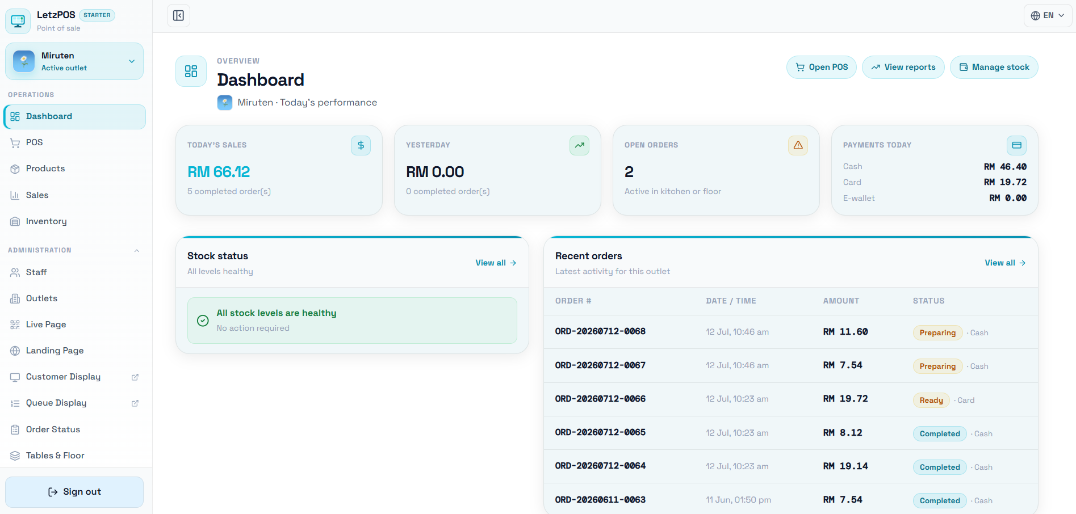Click the Landing Page globe icon in the sidebar

(15, 351)
